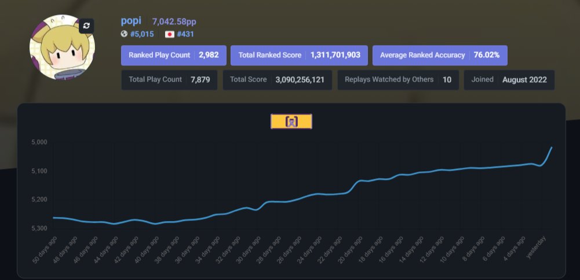Click the 5,300 y-axis label
This screenshot has width=580, height=280.
click(x=39, y=229)
